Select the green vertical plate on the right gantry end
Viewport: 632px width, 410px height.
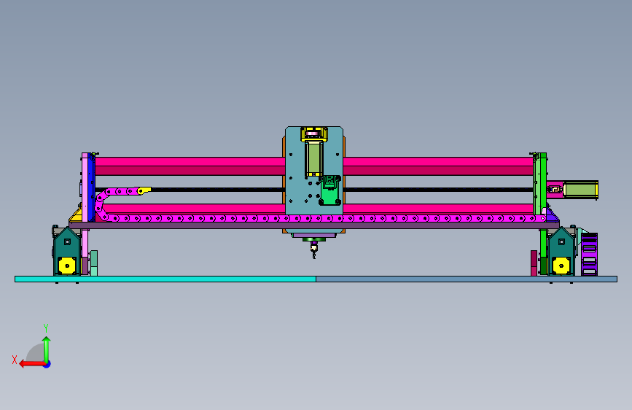[543, 184]
